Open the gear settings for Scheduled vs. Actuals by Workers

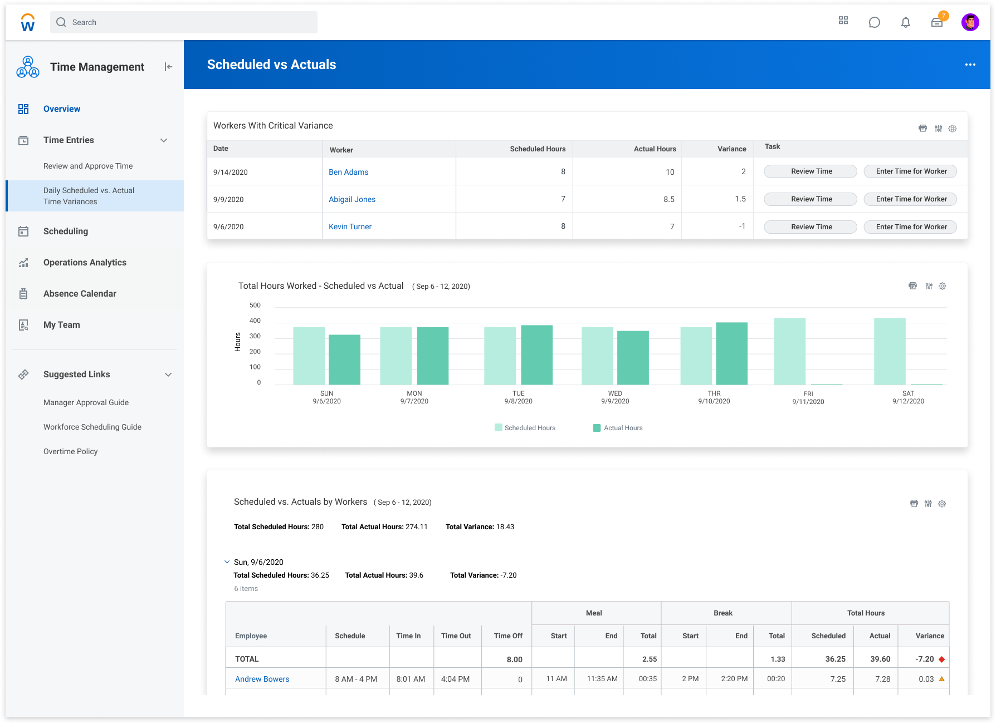click(942, 503)
